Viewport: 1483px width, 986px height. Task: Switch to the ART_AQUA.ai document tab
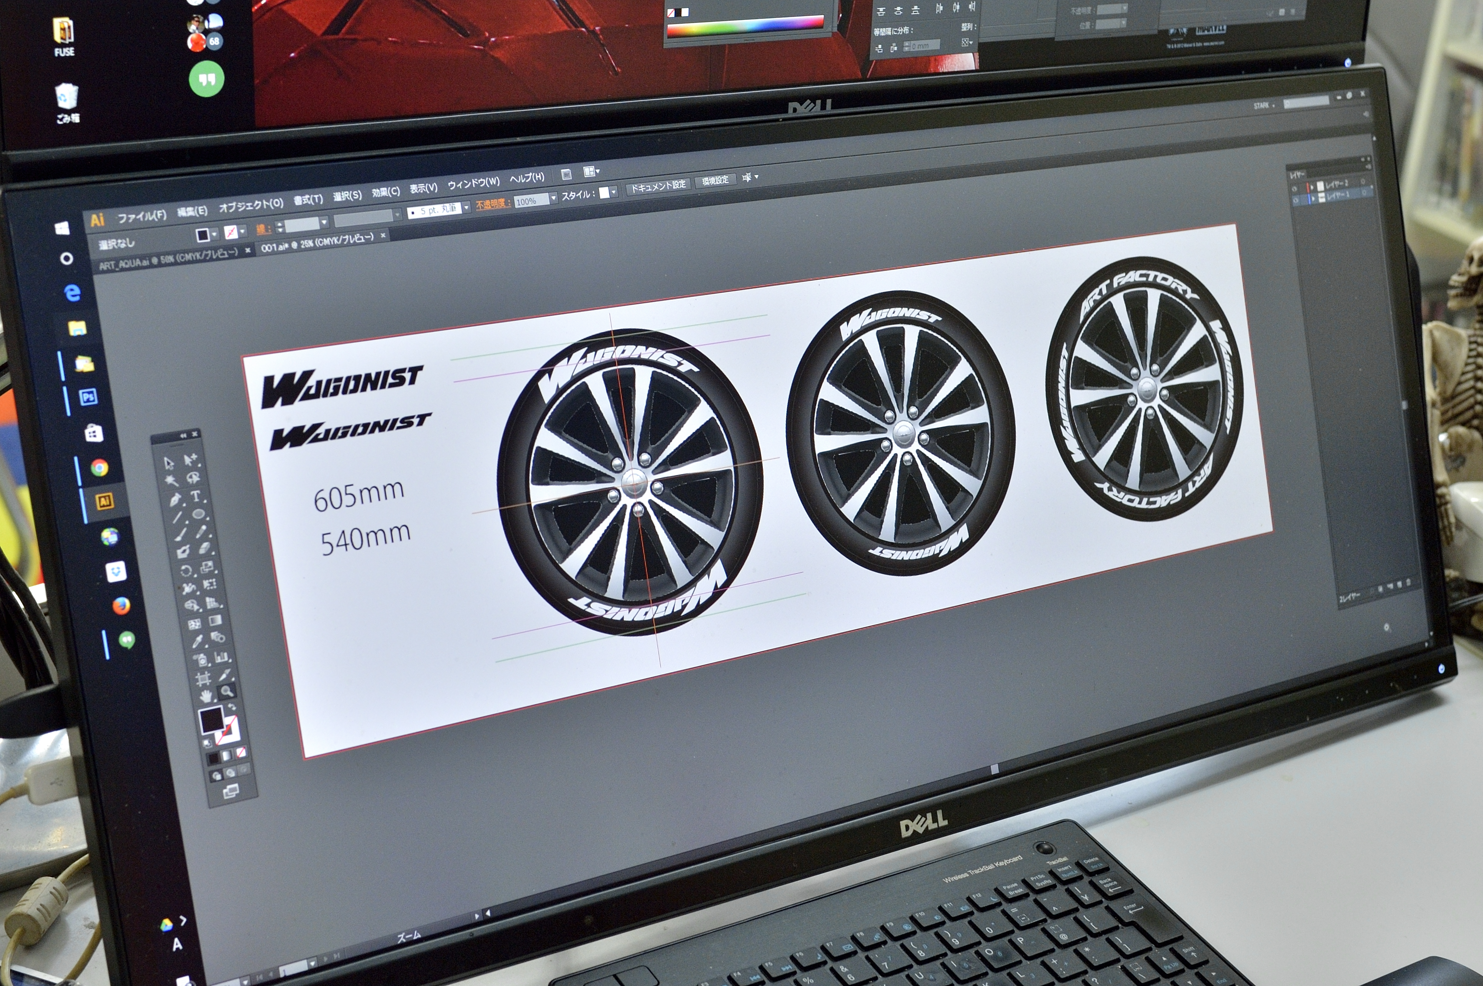coord(169,259)
